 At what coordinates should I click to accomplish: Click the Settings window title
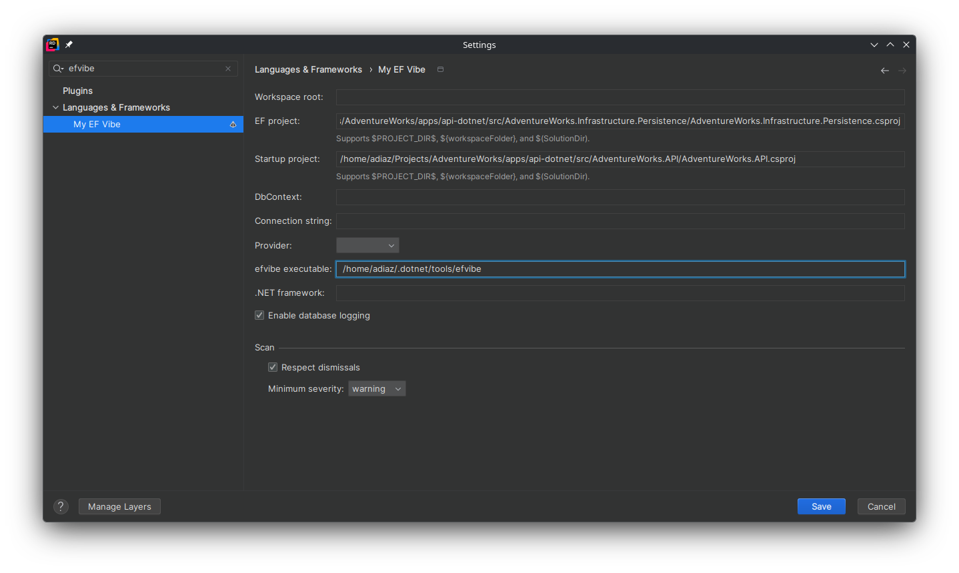(x=479, y=45)
